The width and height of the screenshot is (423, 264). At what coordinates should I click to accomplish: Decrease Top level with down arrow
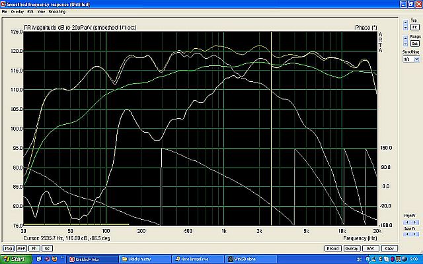(405, 28)
